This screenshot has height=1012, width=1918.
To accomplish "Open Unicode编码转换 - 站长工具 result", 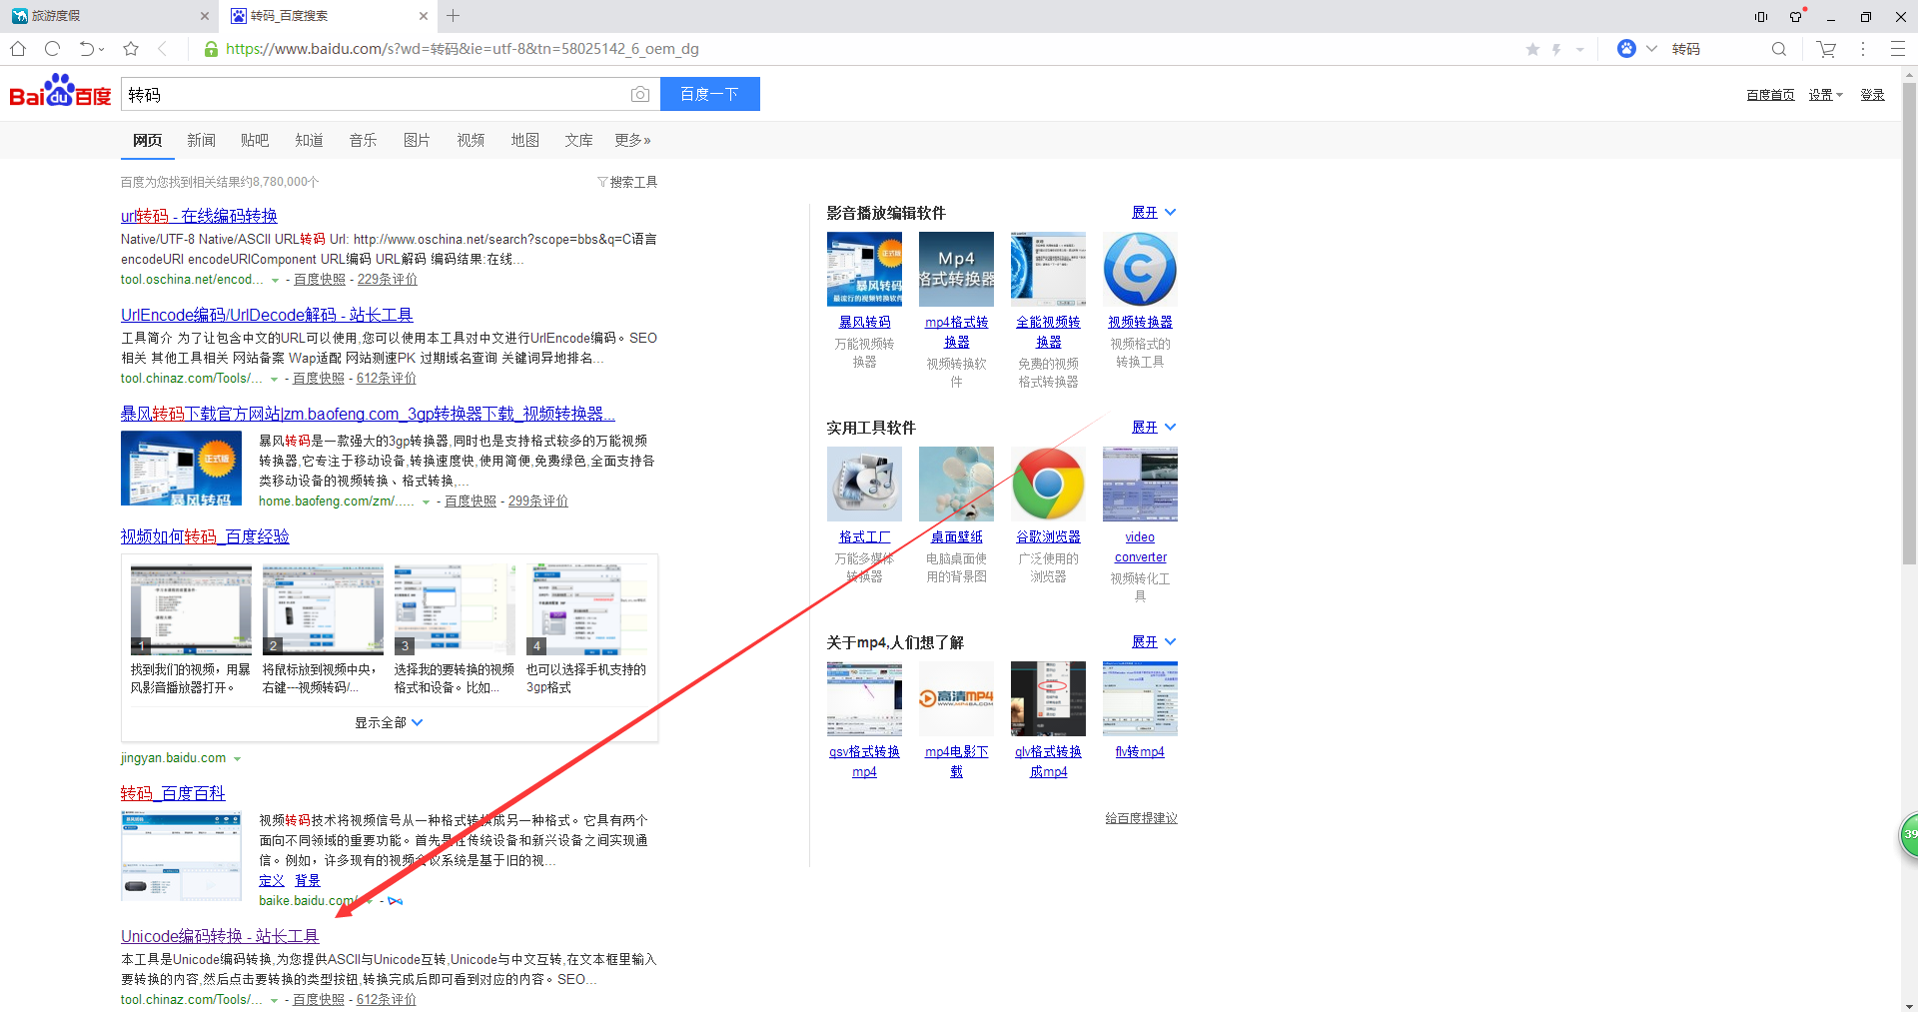I will click(220, 936).
